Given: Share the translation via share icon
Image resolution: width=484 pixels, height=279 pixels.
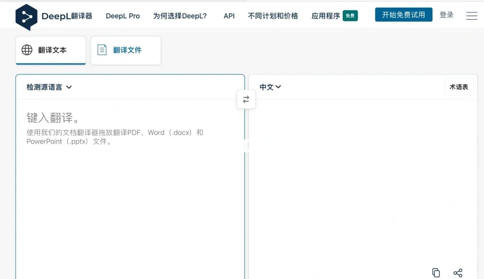Looking at the screenshot, I should coord(458,273).
